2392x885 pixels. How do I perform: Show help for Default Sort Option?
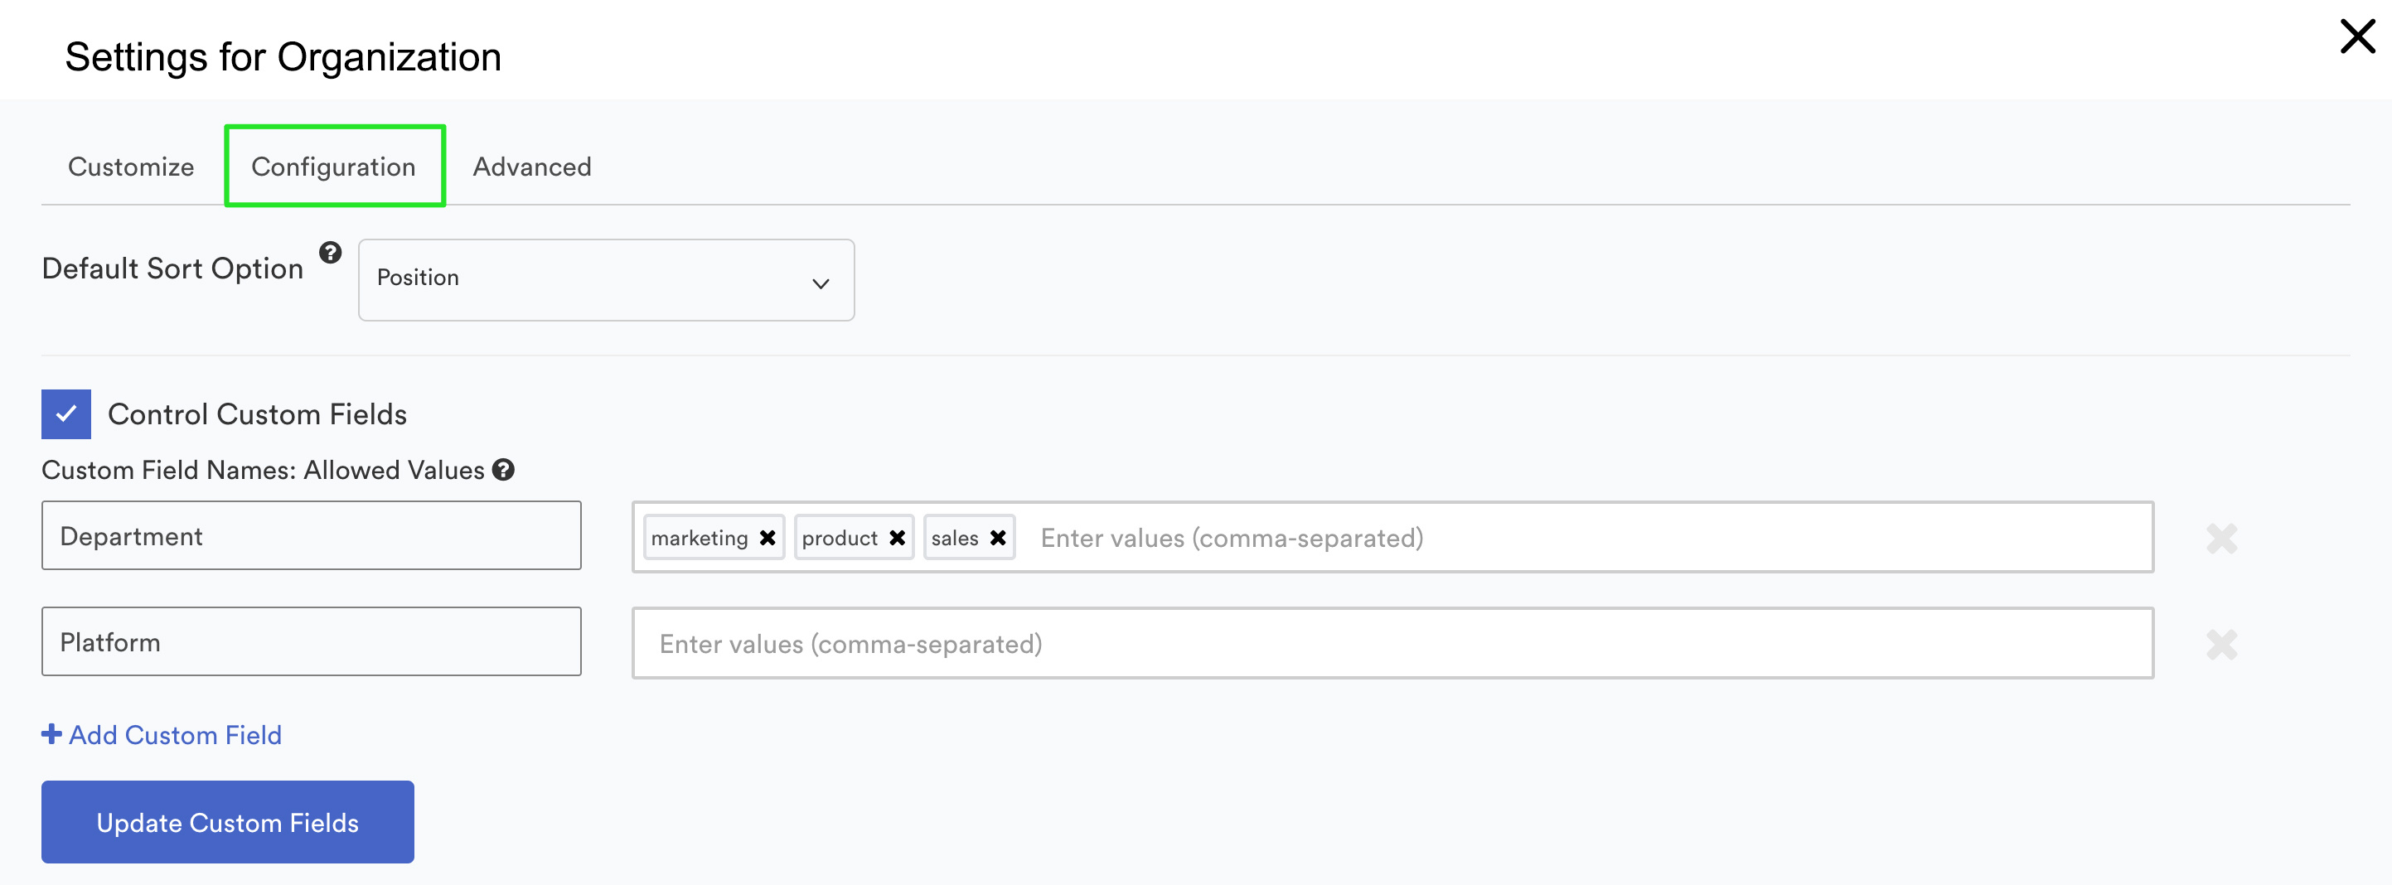tap(331, 253)
